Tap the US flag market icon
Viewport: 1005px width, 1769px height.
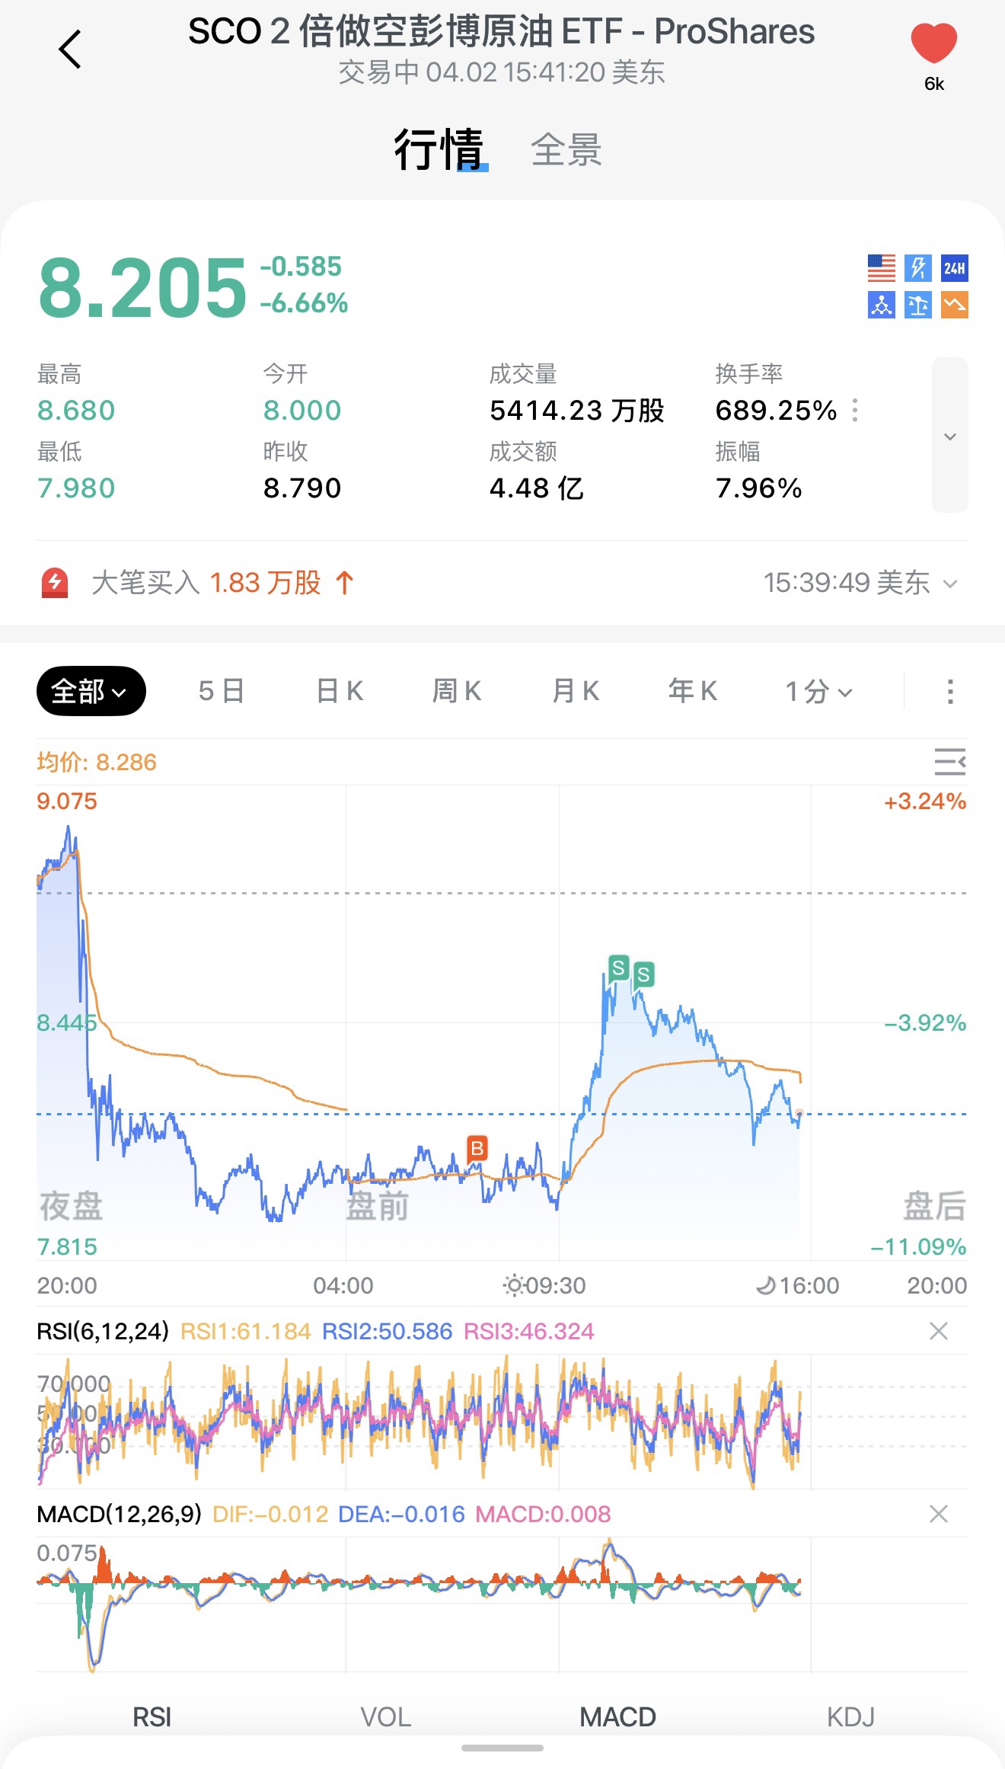(x=882, y=268)
